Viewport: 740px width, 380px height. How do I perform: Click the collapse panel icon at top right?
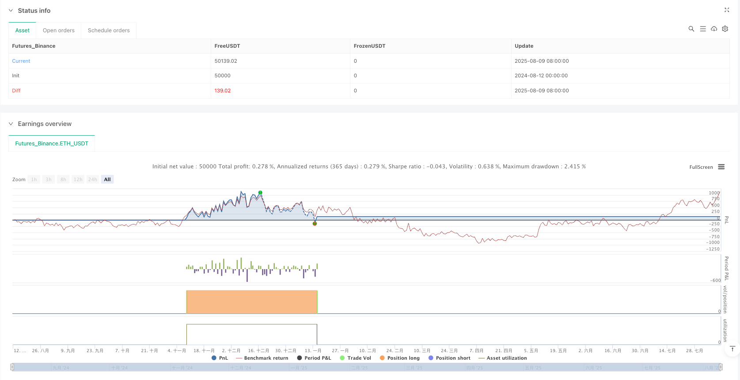point(727,10)
